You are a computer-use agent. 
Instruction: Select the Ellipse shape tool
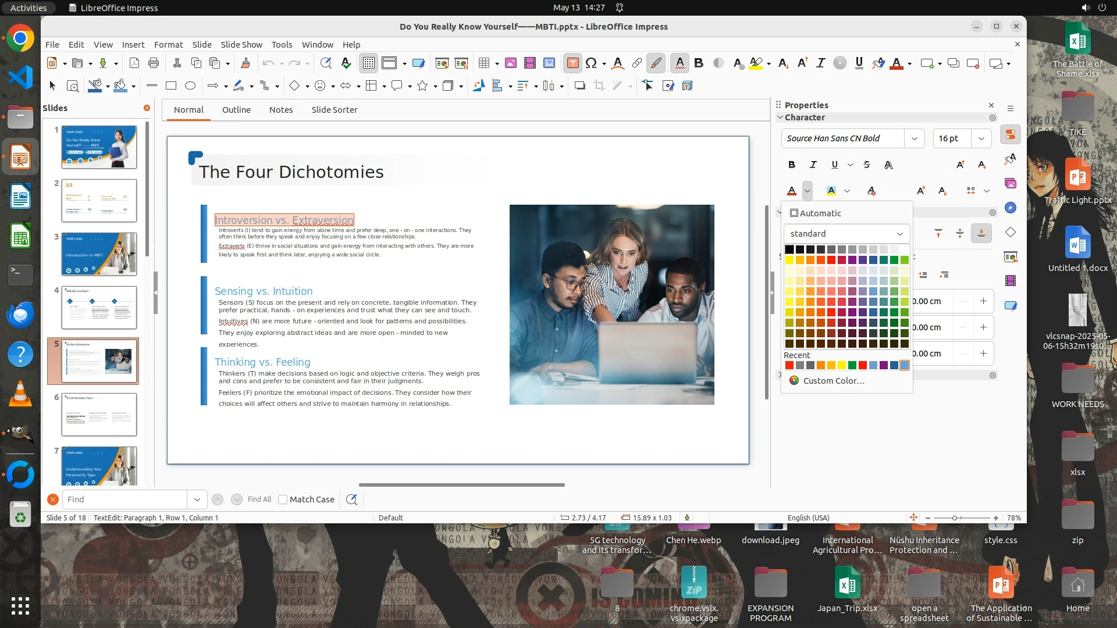click(x=190, y=85)
